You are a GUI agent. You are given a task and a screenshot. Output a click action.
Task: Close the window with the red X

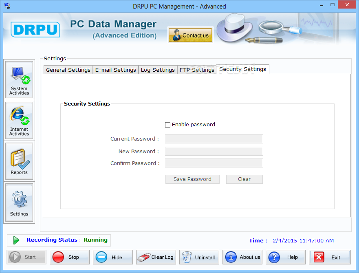pos(347,4)
